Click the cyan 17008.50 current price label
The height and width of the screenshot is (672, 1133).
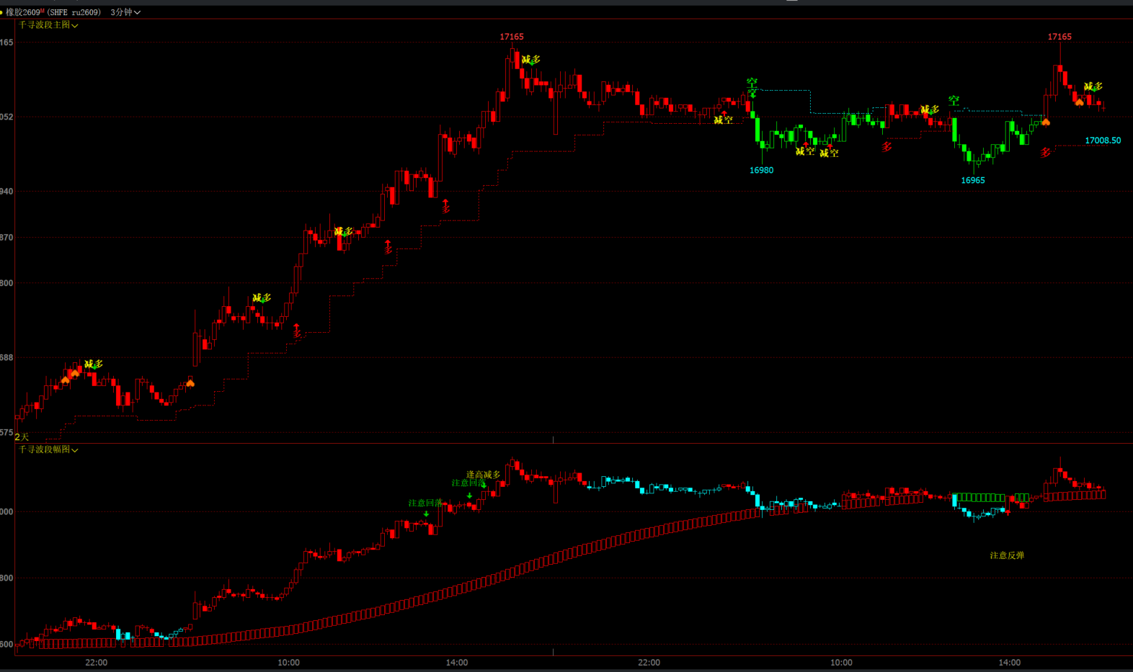[x=1103, y=140]
